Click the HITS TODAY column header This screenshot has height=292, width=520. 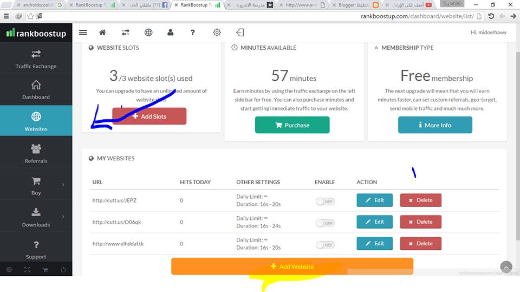coord(196,182)
